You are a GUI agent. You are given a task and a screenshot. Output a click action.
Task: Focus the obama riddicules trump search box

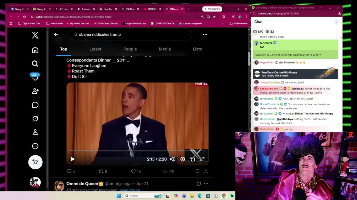(x=131, y=34)
